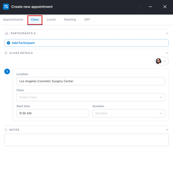
Task: Open the Select Class dropdown
Action: coord(91,97)
